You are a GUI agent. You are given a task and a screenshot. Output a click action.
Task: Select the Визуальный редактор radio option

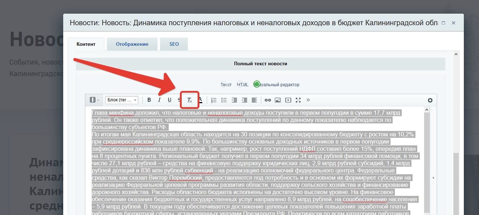[x=256, y=84]
